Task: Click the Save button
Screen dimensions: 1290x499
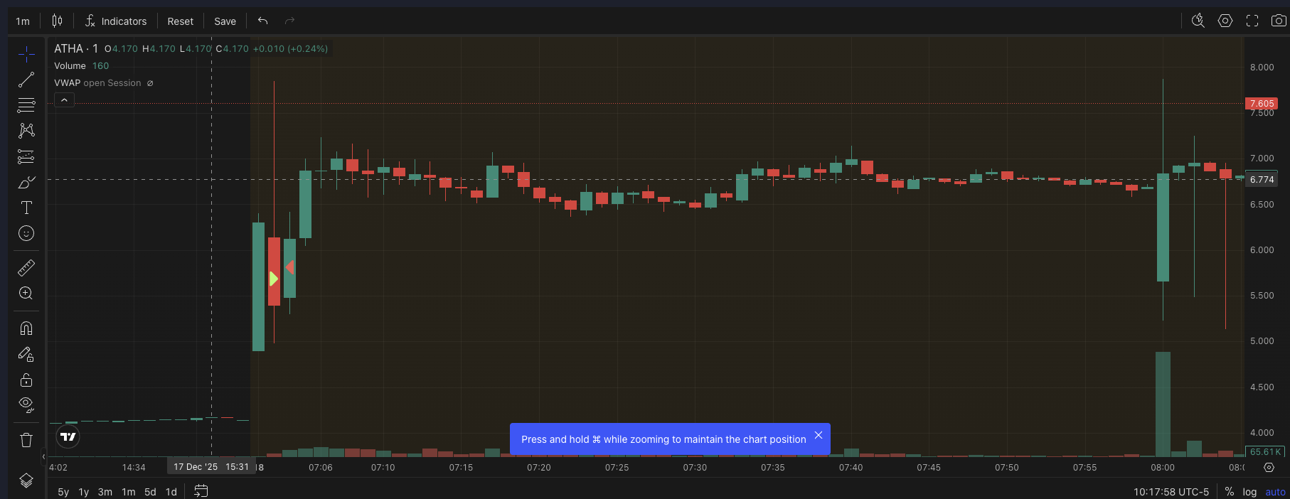Action: tap(225, 21)
